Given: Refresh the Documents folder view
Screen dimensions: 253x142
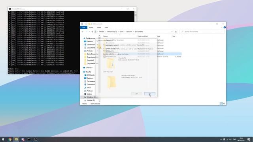Looking at the screenshot, I should point(176,32).
